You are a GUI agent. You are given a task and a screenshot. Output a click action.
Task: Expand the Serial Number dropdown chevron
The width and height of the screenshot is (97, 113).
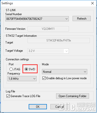coord(67,19)
